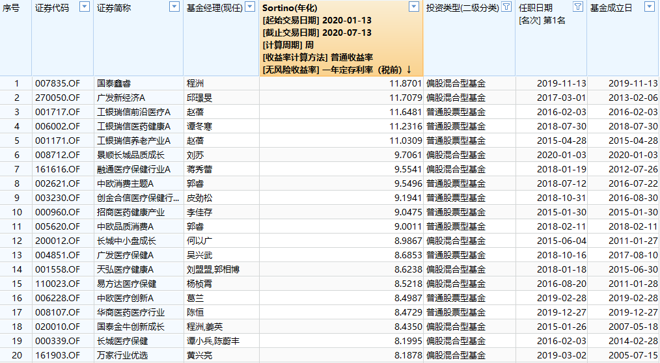
Task: Click Sortino value 8.1878
Action: pos(408,355)
